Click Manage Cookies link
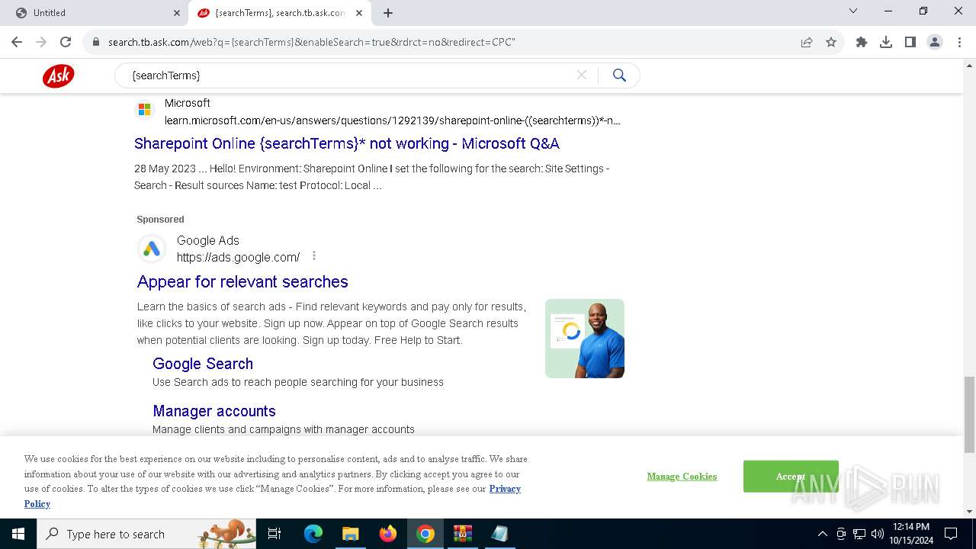 tap(682, 477)
